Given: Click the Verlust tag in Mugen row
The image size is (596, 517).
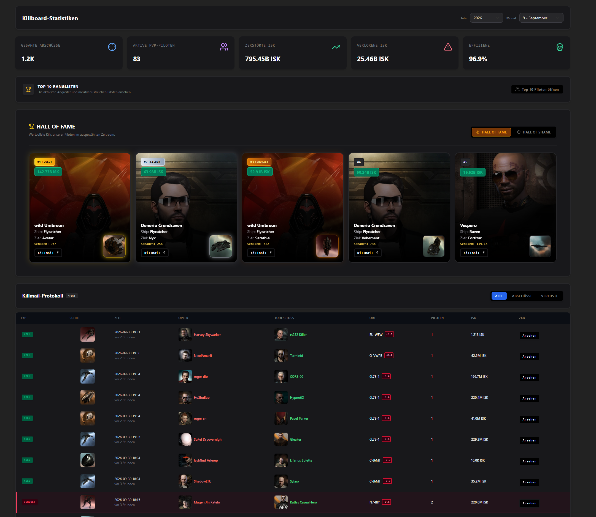Looking at the screenshot, I should click(29, 502).
